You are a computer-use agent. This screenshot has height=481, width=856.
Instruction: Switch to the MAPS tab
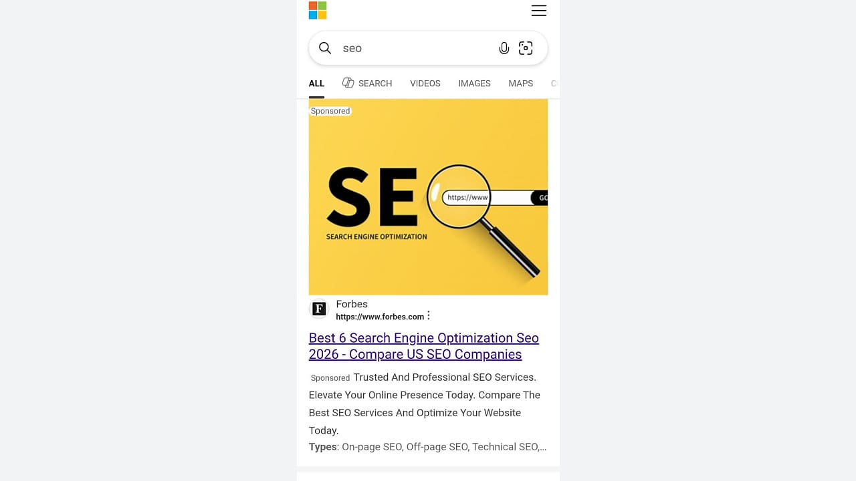[520, 84]
